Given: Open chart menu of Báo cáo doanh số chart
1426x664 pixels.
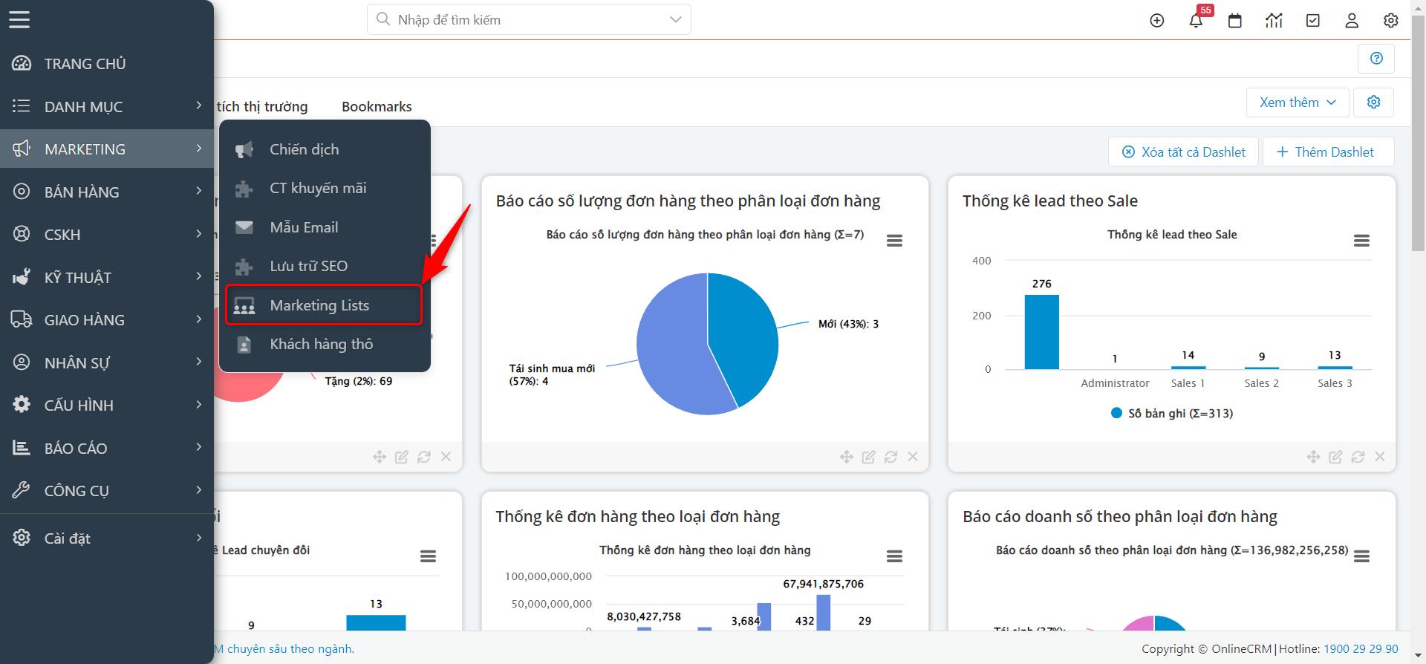Looking at the screenshot, I should point(1361,556).
